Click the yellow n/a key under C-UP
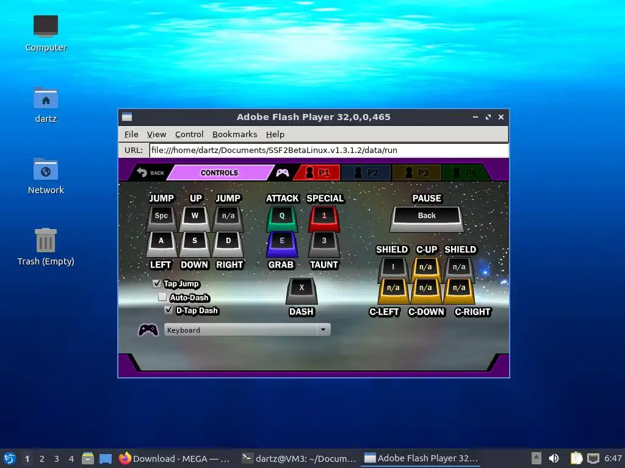The height and width of the screenshot is (468, 625). pyautogui.click(x=425, y=269)
